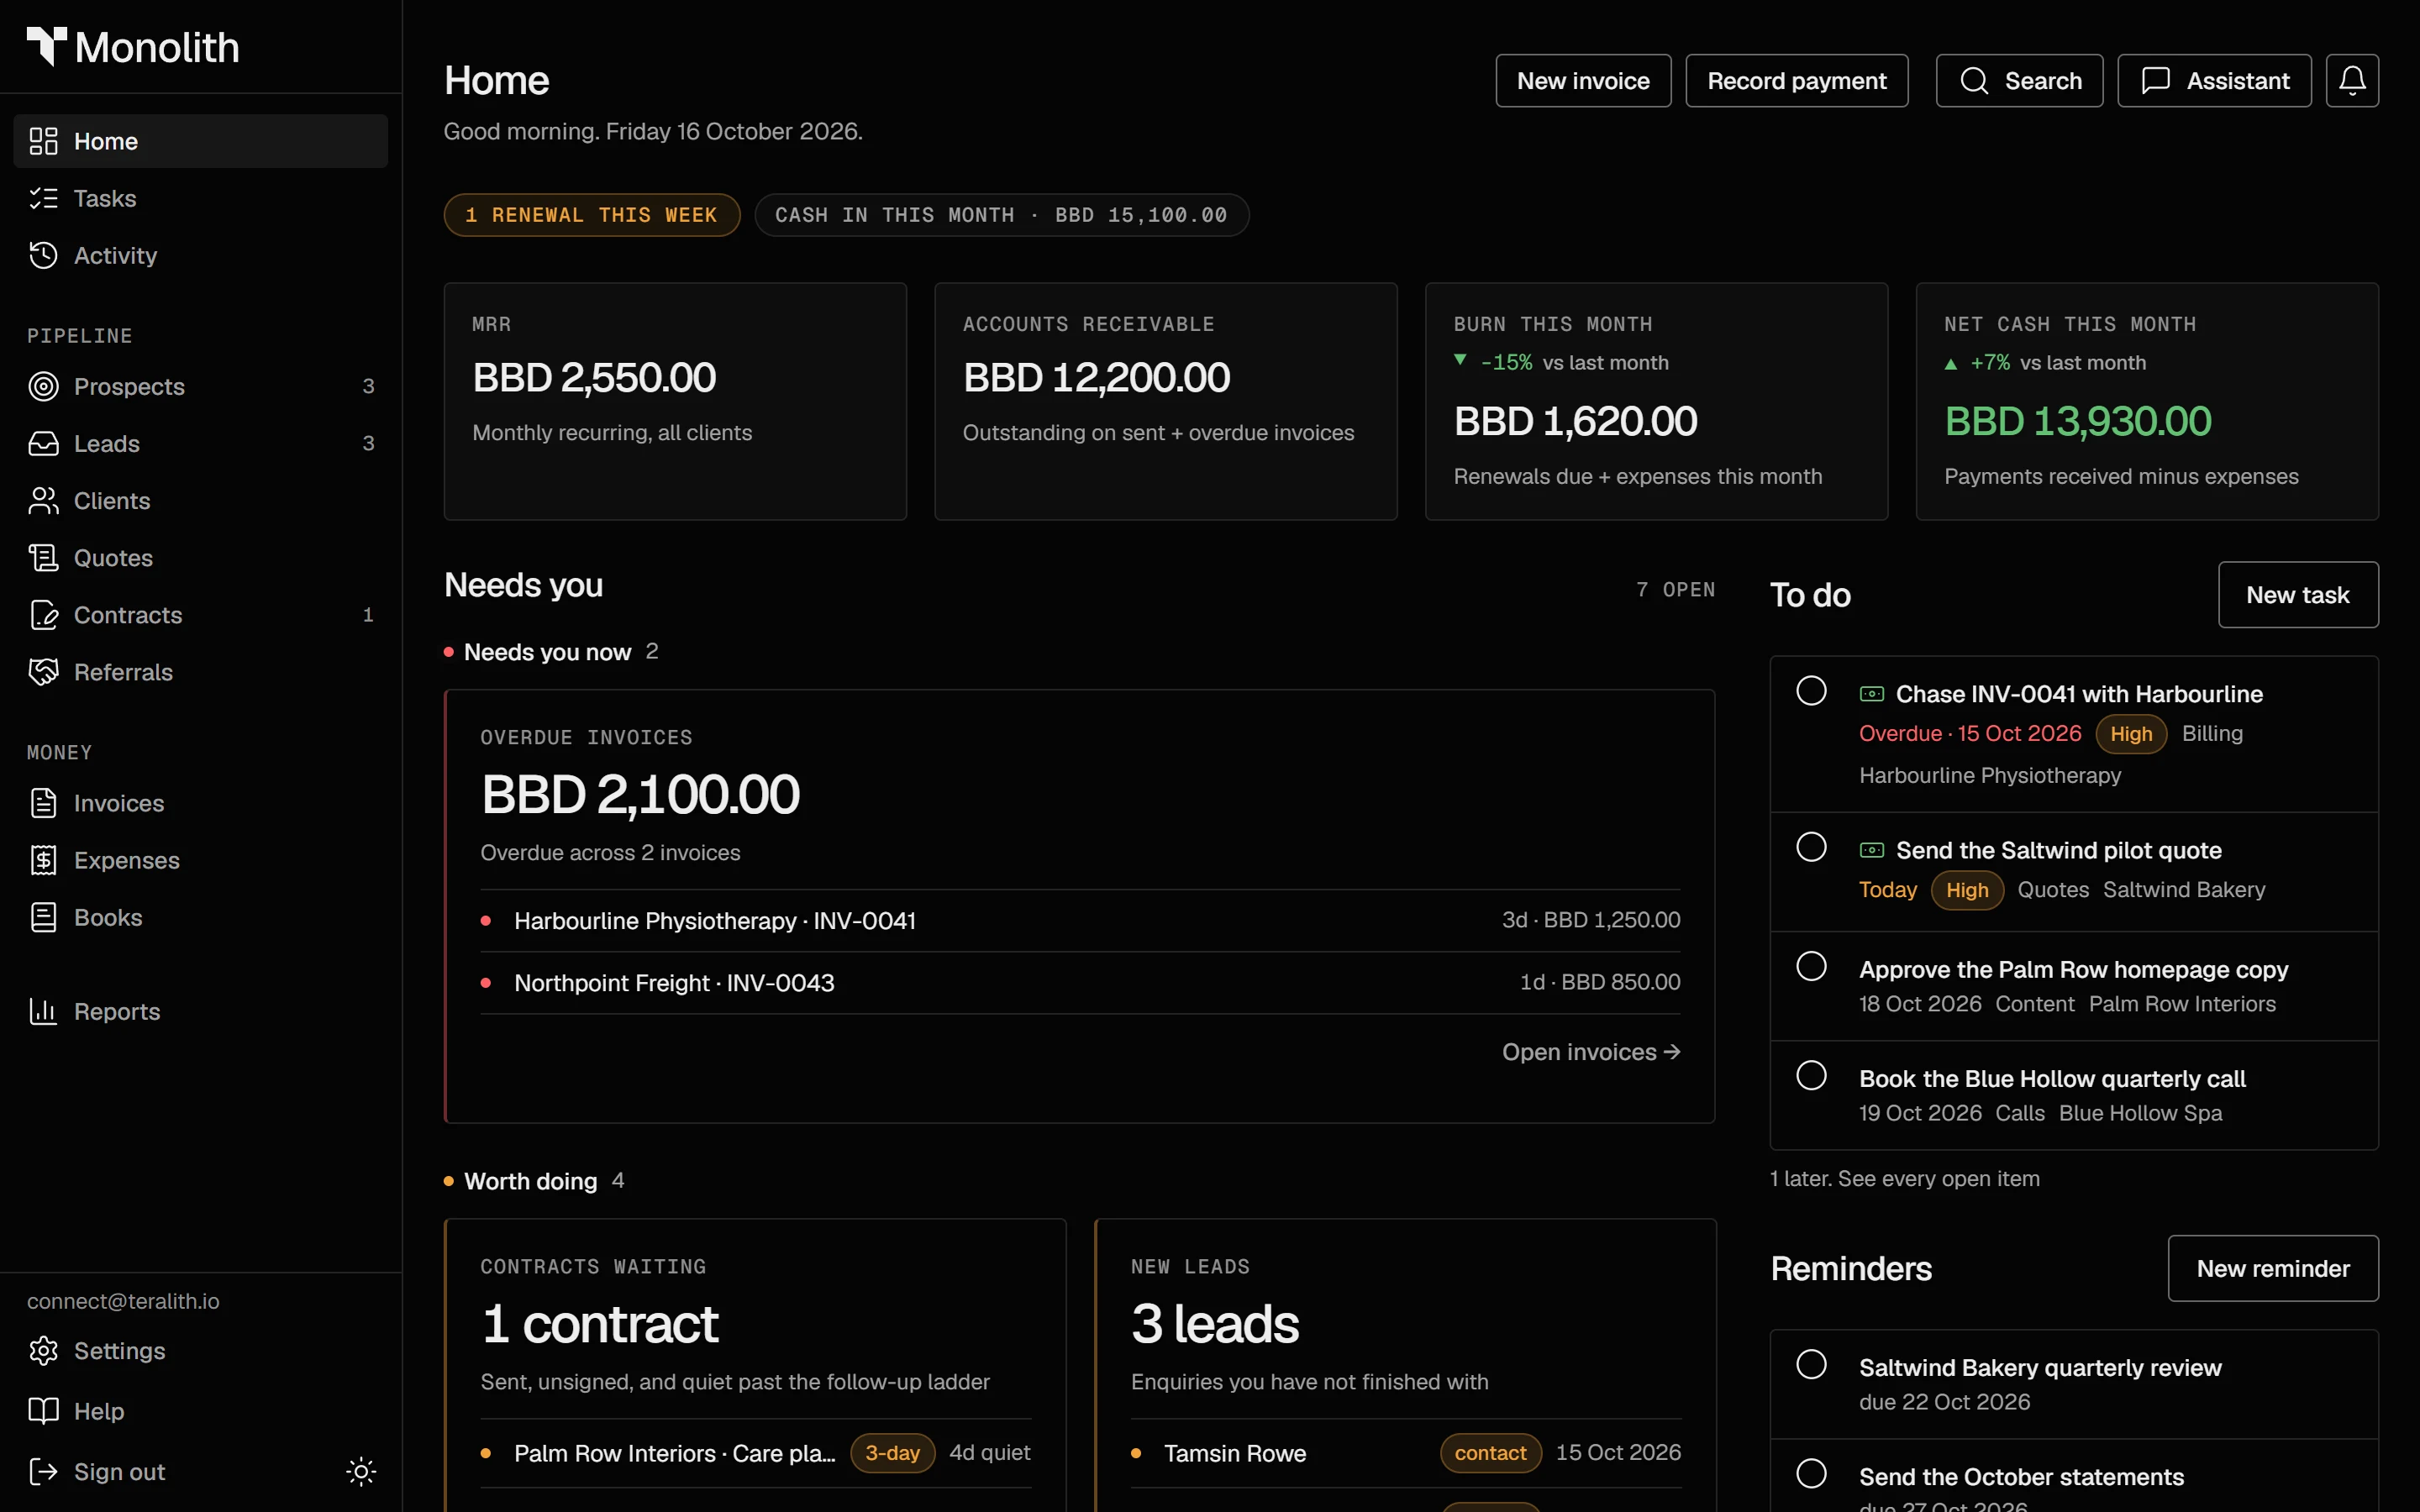
Task: Click the Leads inbox icon
Action: click(x=43, y=443)
